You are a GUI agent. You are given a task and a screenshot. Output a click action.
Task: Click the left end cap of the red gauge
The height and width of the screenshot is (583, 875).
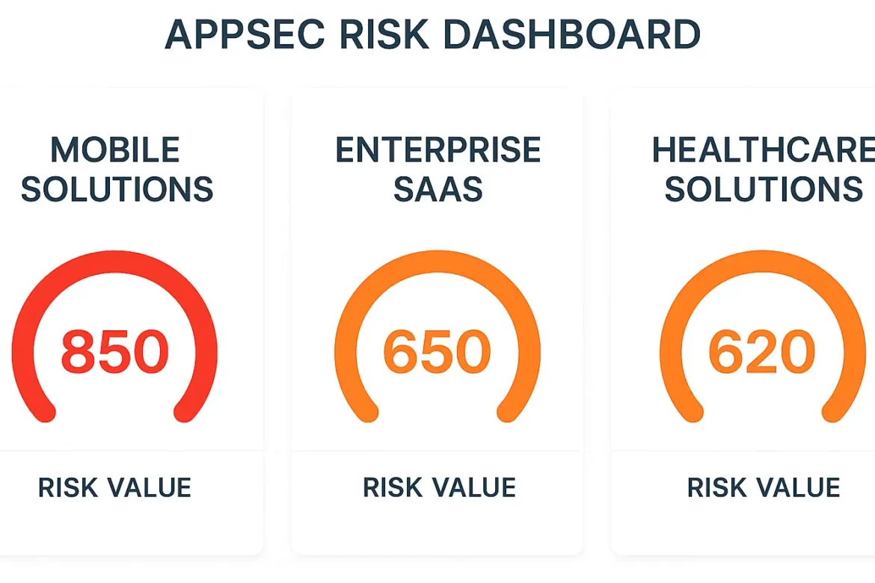[46, 412]
